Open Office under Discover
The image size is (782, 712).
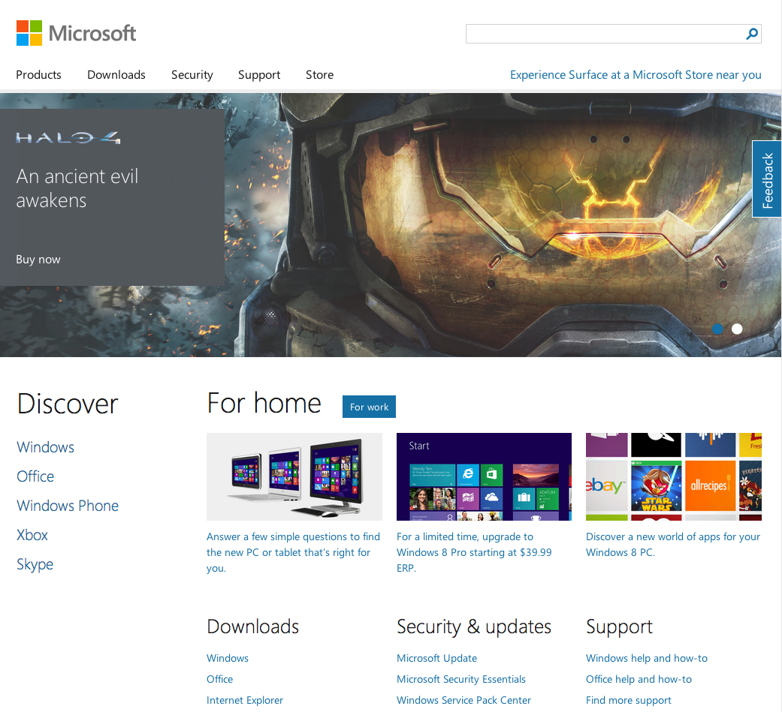[35, 476]
